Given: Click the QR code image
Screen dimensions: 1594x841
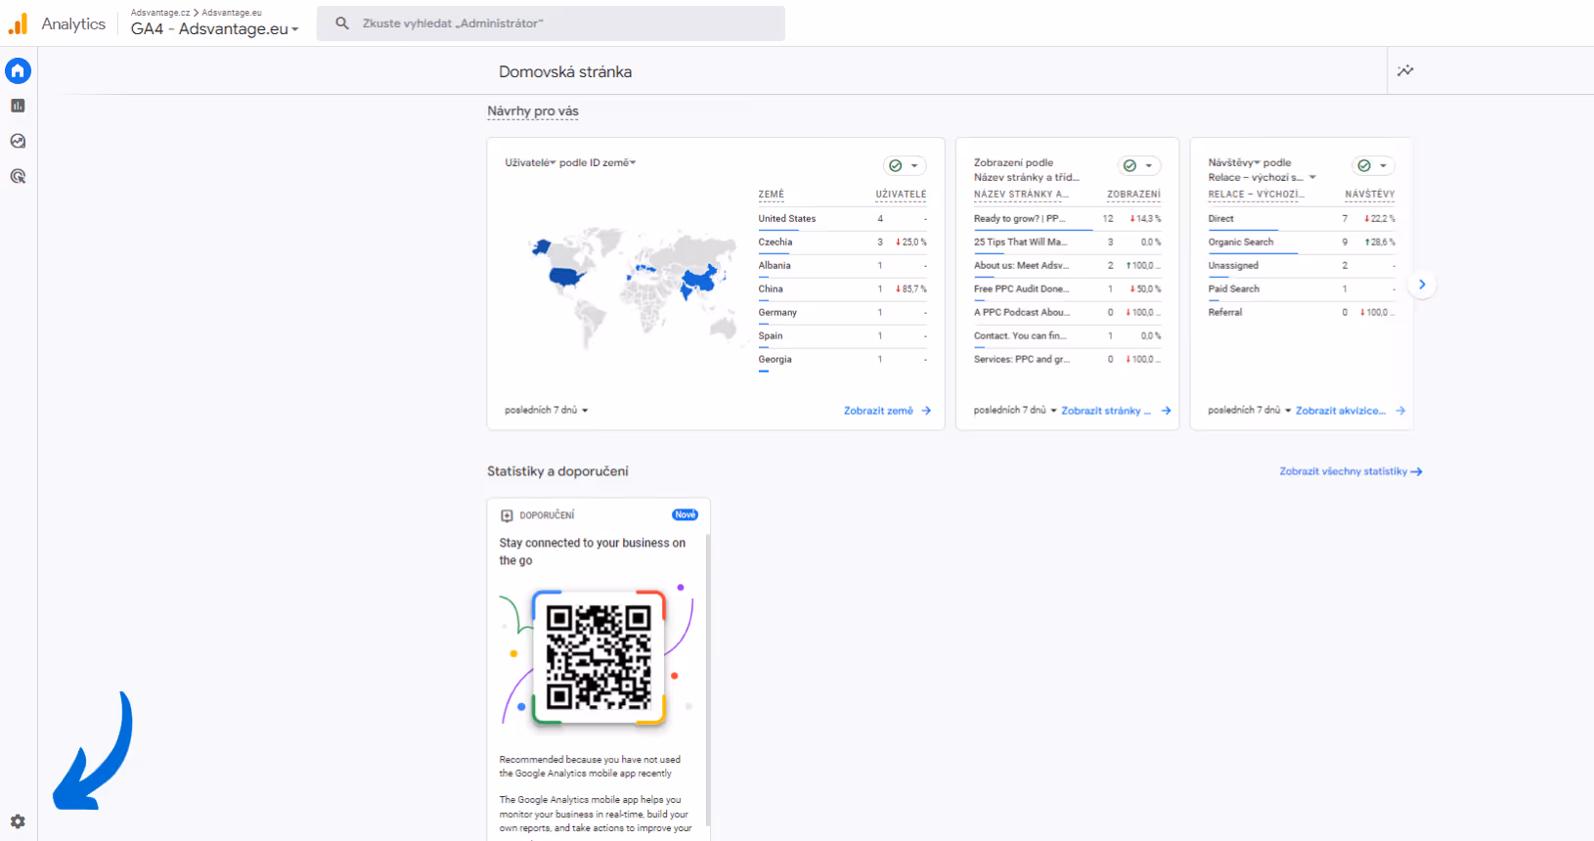Looking at the screenshot, I should 598,657.
